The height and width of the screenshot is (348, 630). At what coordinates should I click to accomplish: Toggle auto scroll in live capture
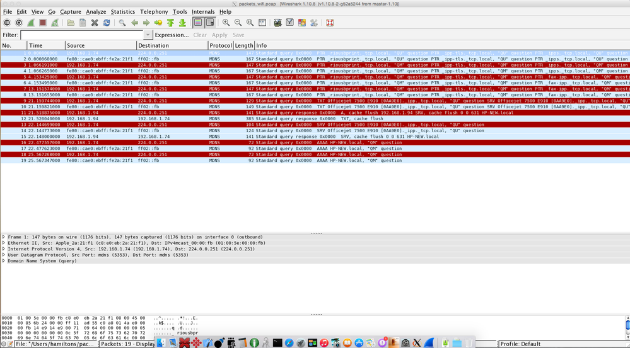point(210,23)
